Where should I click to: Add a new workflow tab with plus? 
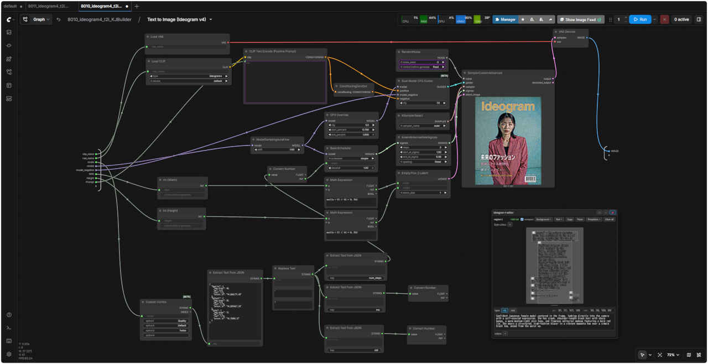(x=137, y=6)
